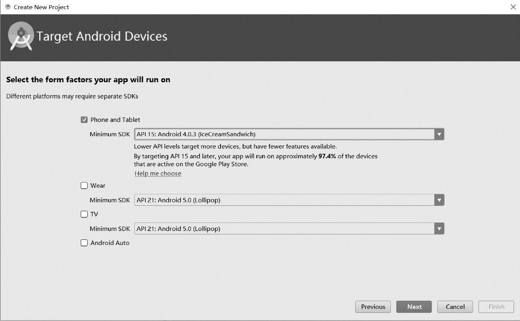
Task: Tick the Android Auto checkbox
Action: (84, 243)
